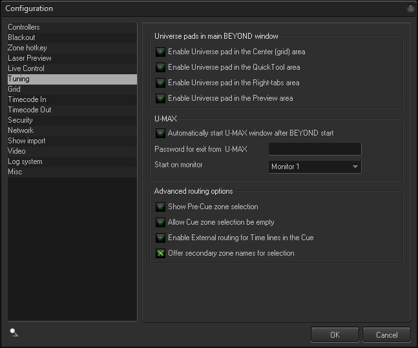
Task: Click Cancel to discard changes
Action: tap(386, 334)
